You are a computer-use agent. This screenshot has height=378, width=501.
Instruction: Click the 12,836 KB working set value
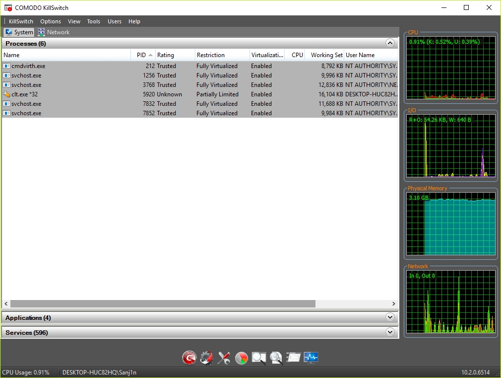point(331,85)
